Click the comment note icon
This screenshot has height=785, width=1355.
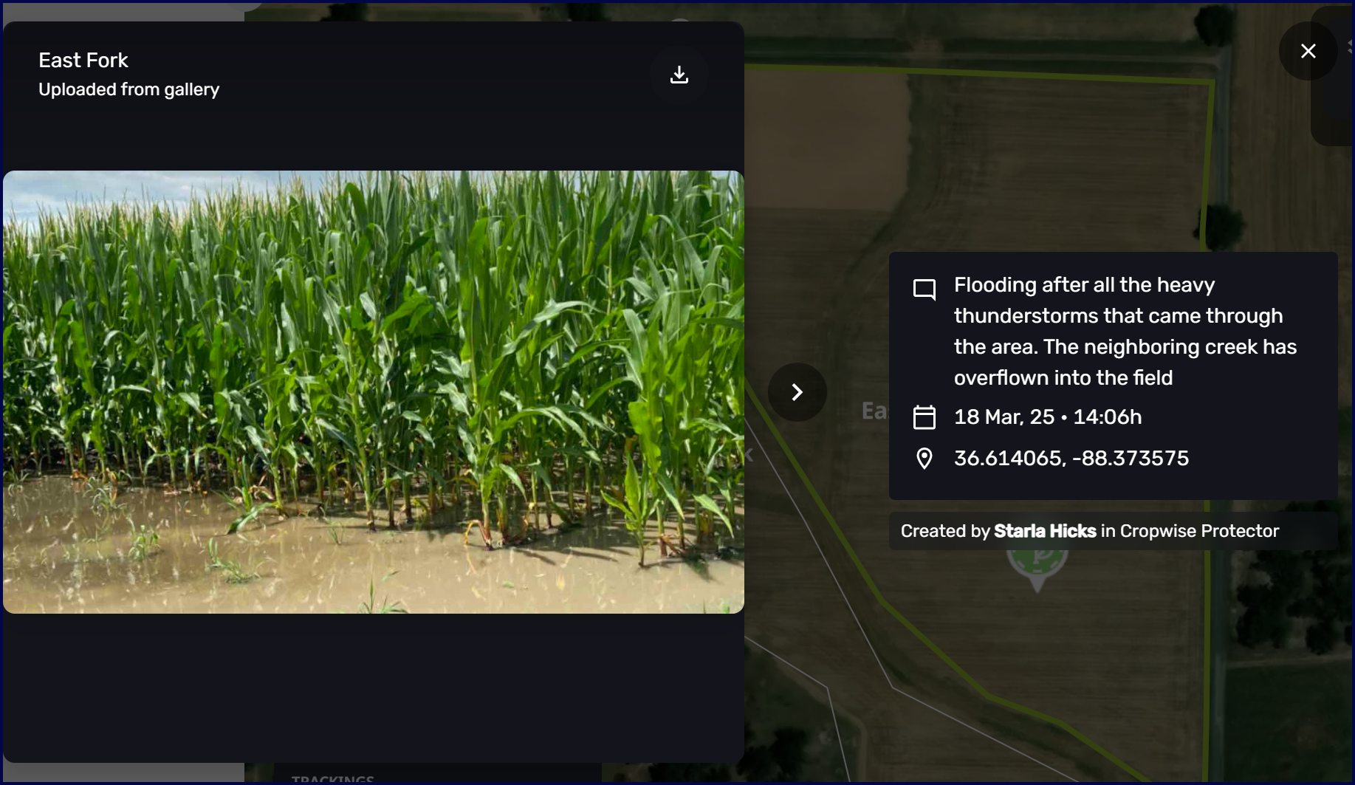[925, 289]
